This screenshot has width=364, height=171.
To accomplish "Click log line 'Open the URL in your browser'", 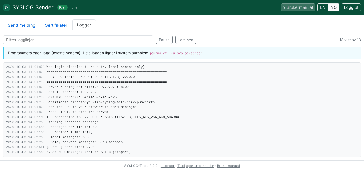I will click(92, 107).
